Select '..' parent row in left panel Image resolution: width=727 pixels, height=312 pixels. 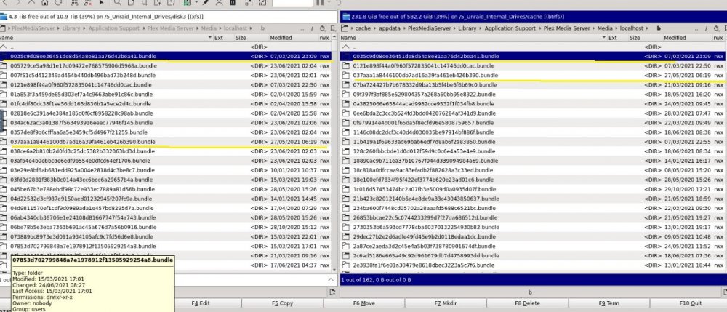coord(166,47)
